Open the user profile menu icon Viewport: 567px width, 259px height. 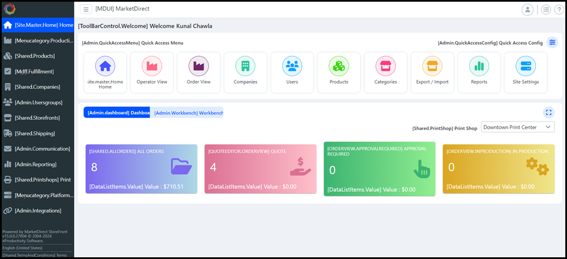point(527,9)
